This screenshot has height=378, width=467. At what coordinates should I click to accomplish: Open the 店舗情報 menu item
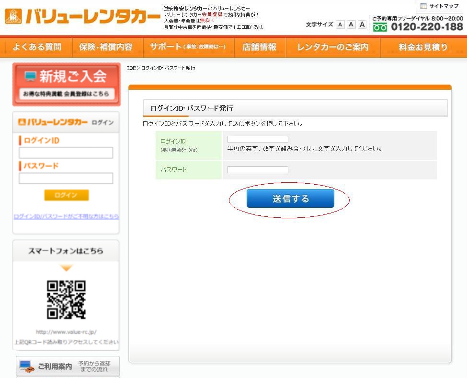(x=260, y=47)
